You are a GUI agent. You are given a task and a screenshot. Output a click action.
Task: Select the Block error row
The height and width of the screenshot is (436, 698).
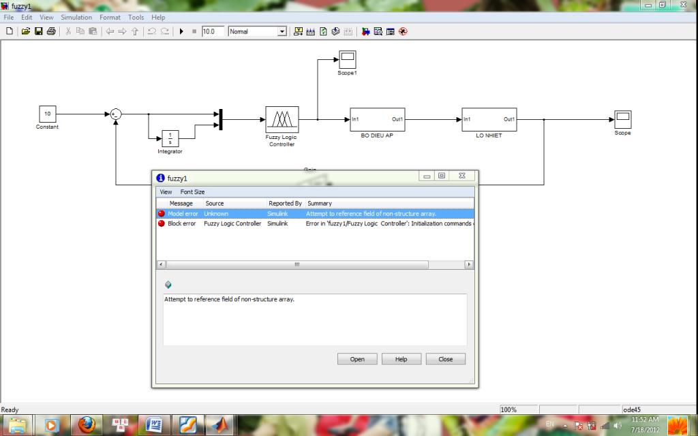315,223
